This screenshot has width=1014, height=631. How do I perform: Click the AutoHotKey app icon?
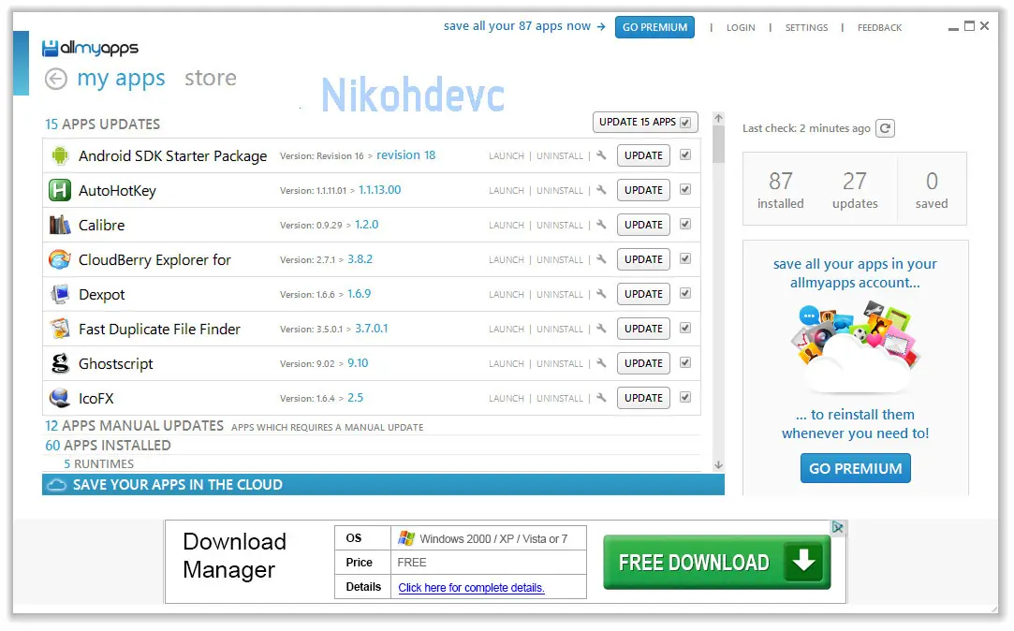pos(60,191)
